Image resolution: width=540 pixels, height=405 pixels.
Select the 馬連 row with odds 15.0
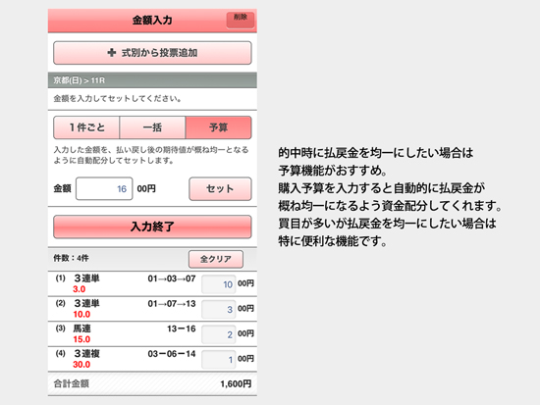point(152,333)
